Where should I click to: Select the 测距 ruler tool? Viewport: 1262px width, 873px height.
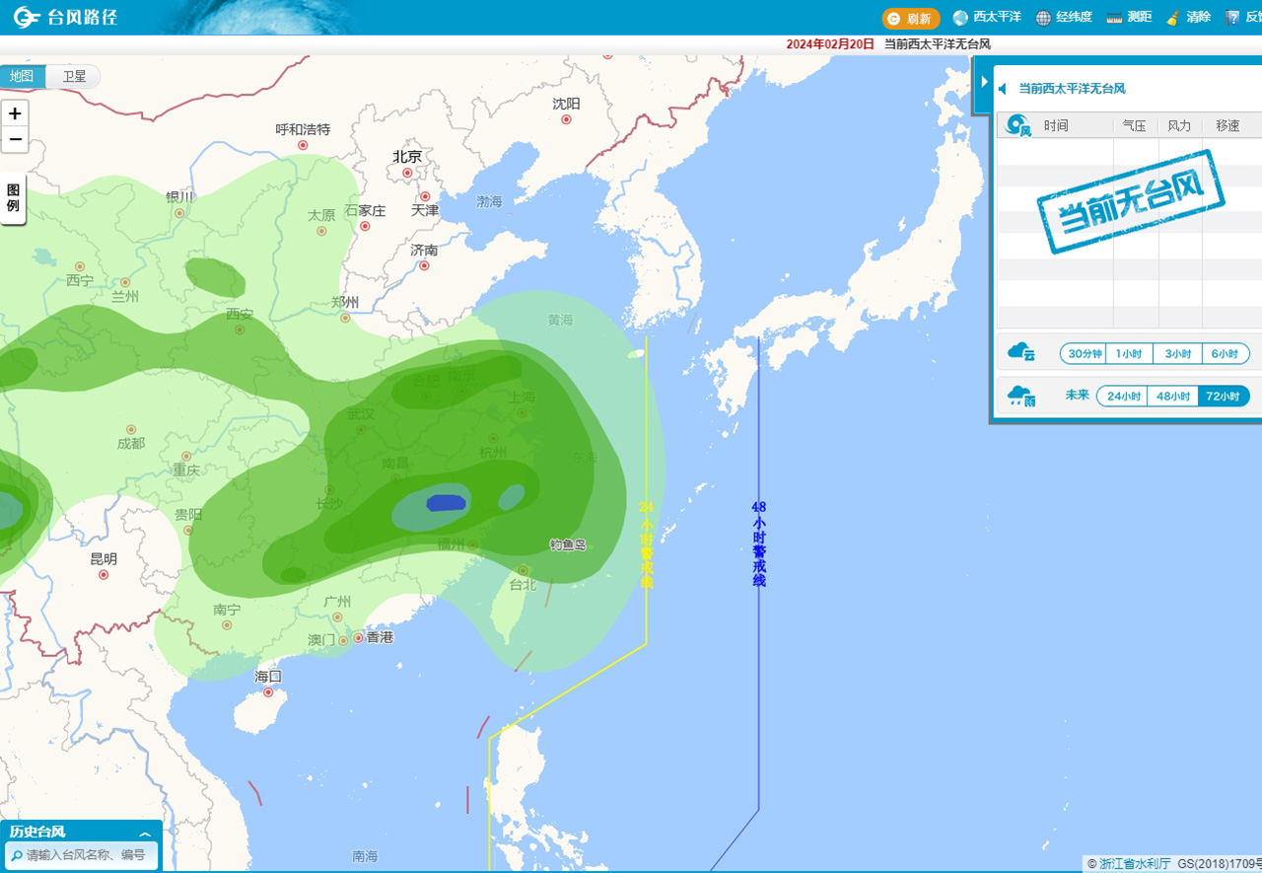point(1115,18)
